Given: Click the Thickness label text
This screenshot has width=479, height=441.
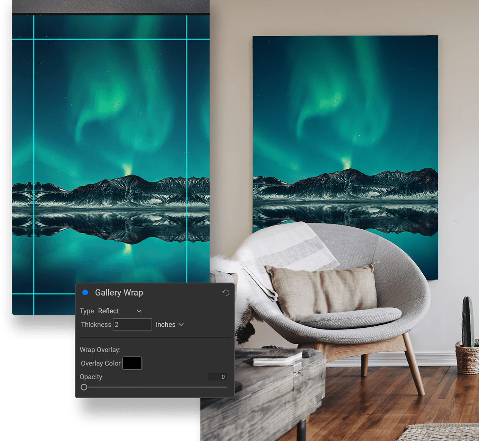Looking at the screenshot, I should click(96, 324).
